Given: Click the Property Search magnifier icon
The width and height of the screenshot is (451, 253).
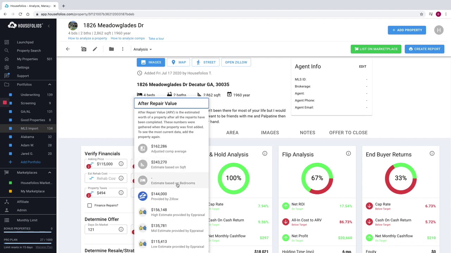Looking at the screenshot, I should 7,51.
